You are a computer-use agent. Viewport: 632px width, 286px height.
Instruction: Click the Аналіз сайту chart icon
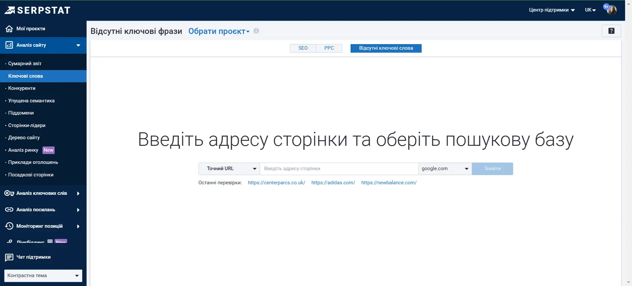[x=9, y=45]
